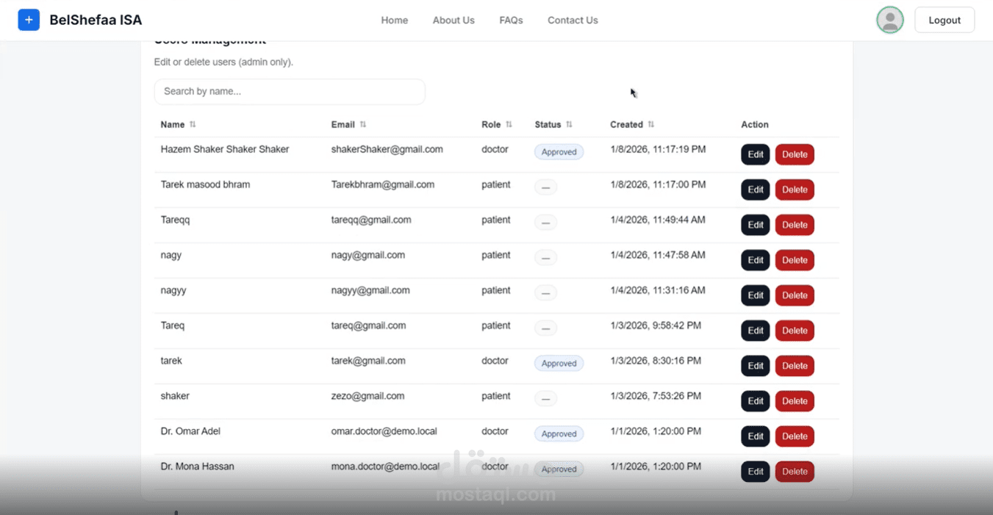Open FAQs nav item

[x=511, y=21]
